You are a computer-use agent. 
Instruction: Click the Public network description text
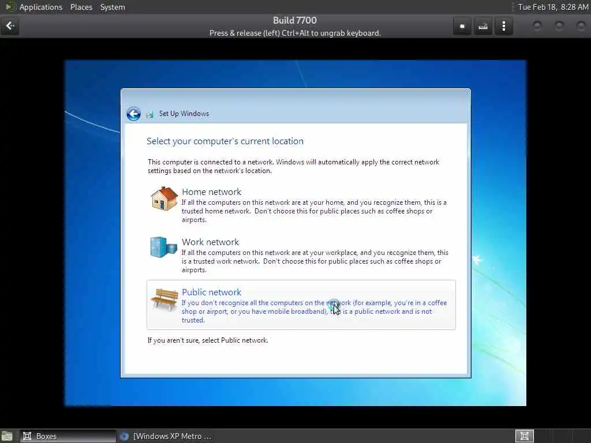point(314,311)
